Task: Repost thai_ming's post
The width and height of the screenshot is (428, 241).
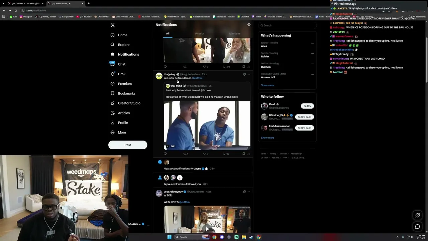Action: point(185,154)
